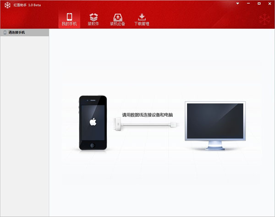Click the snowflake app logo in title bar
Screen dimensions: 275x217
point(7,5)
